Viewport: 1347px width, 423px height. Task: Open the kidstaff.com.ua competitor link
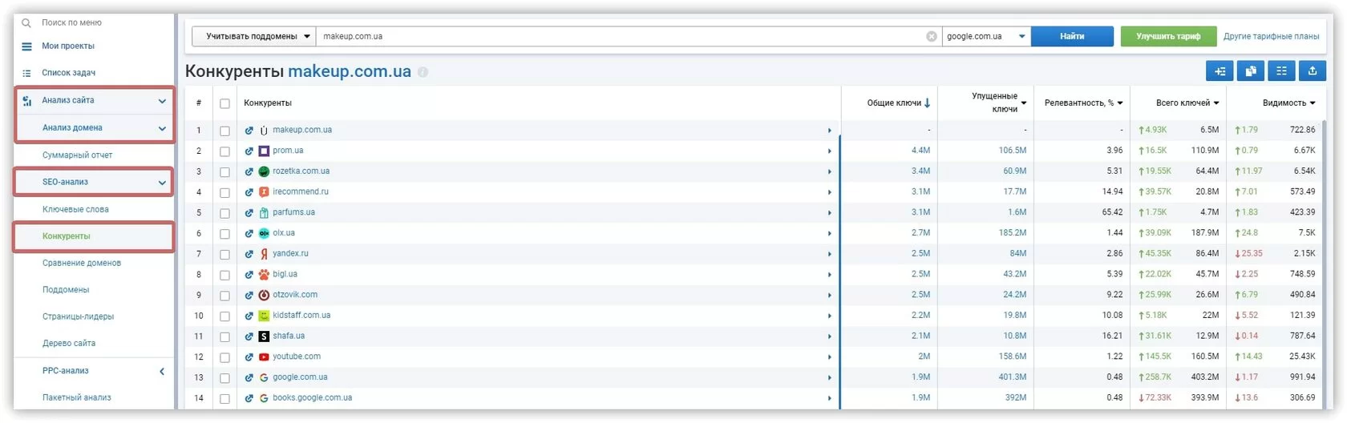pyautogui.click(x=301, y=316)
